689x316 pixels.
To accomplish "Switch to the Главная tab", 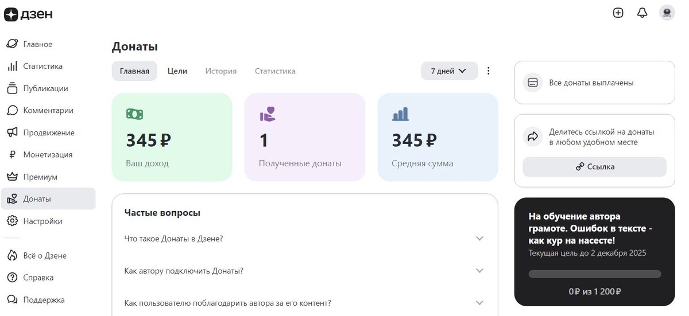I will tap(134, 71).
